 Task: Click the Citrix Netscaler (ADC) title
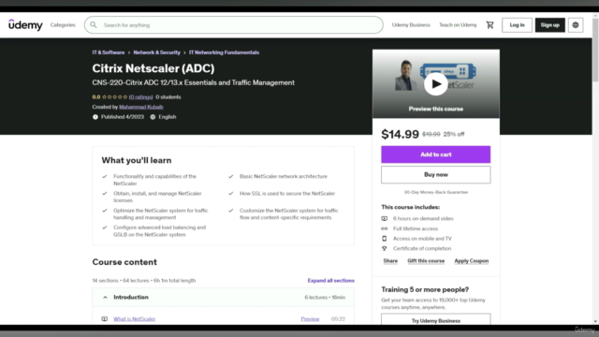[x=153, y=68]
